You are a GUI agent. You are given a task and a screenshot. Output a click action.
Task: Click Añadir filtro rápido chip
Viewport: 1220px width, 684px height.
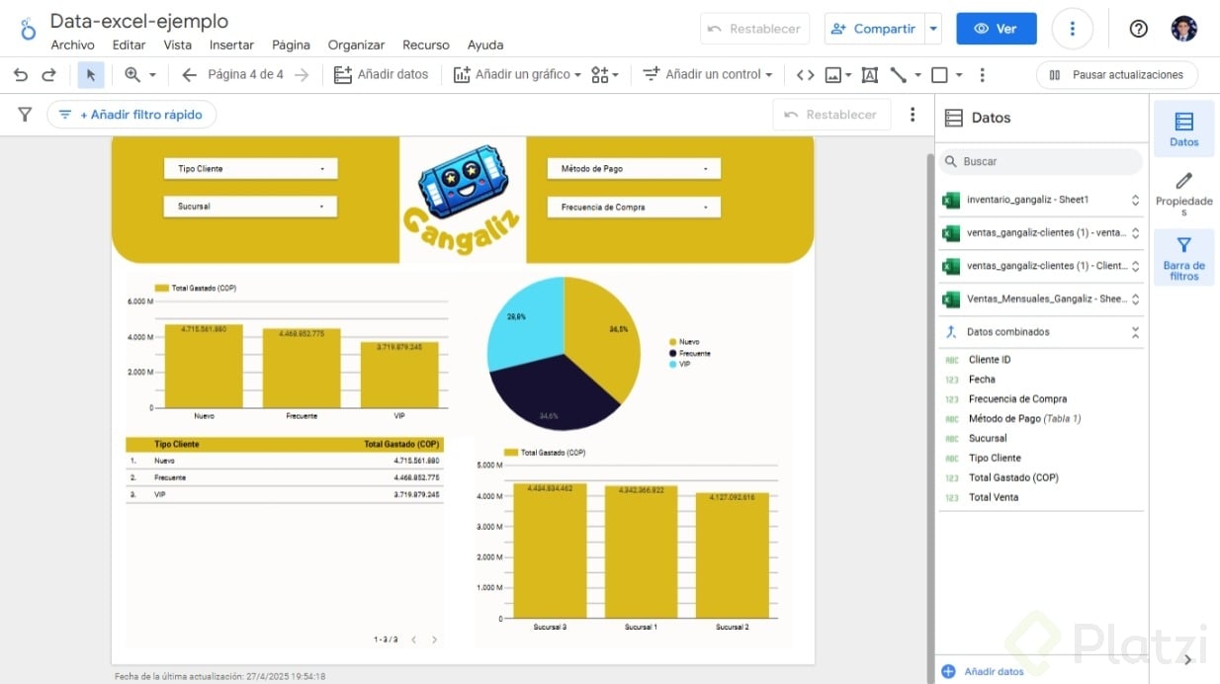point(131,115)
